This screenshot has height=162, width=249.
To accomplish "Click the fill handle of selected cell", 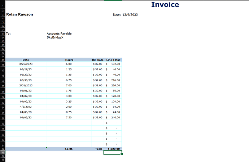I will tap(122, 154).
